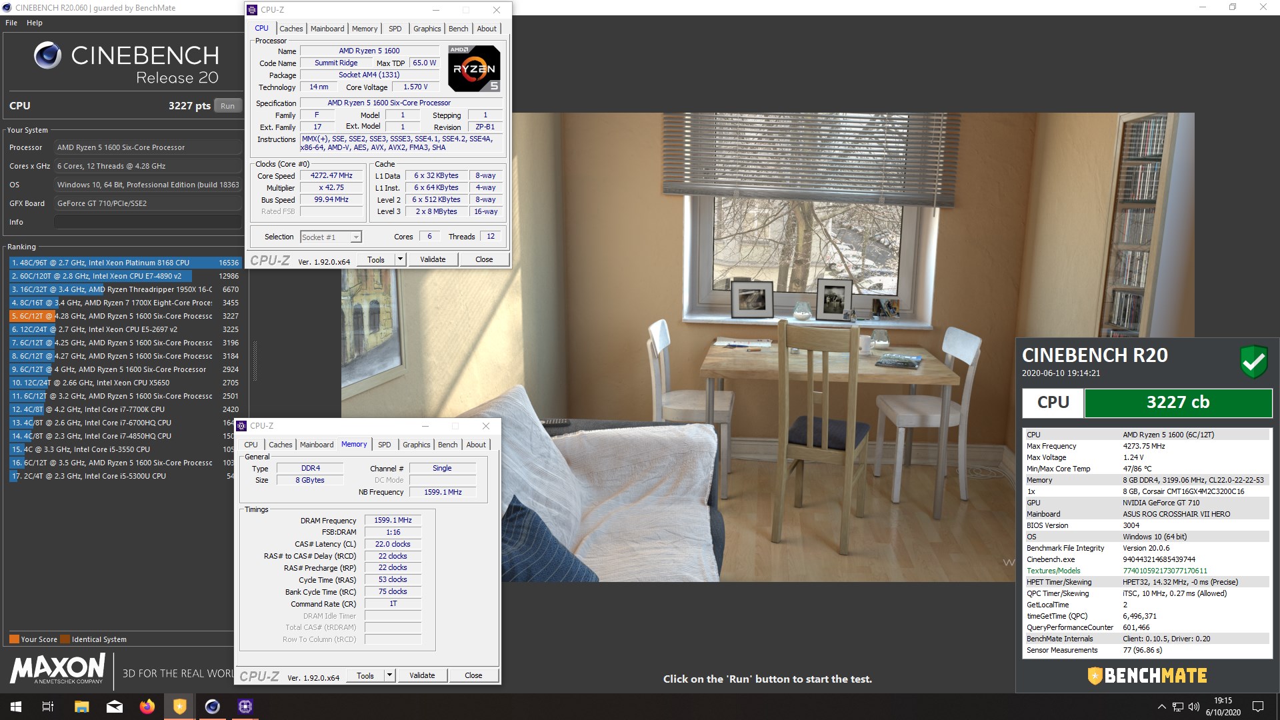This screenshot has width=1280, height=720.
Task: Click Validate in lower CPU-Z window
Action: 422,676
